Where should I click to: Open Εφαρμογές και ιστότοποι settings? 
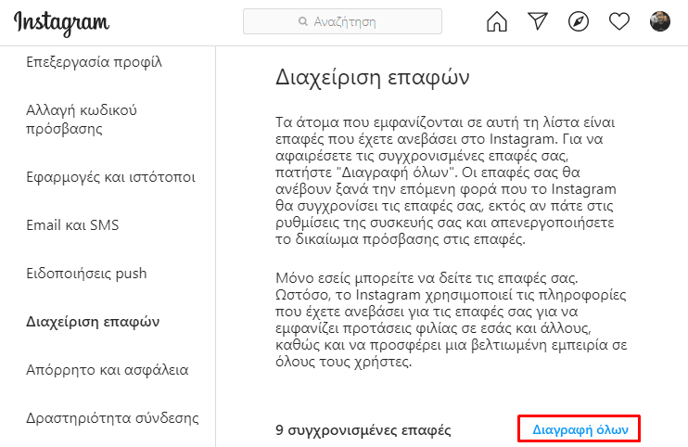pos(110,177)
